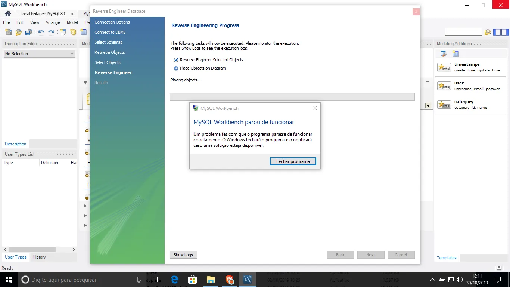The image size is (510, 287).
Task: Click the New Model toolbar icon
Action: tap(8, 32)
